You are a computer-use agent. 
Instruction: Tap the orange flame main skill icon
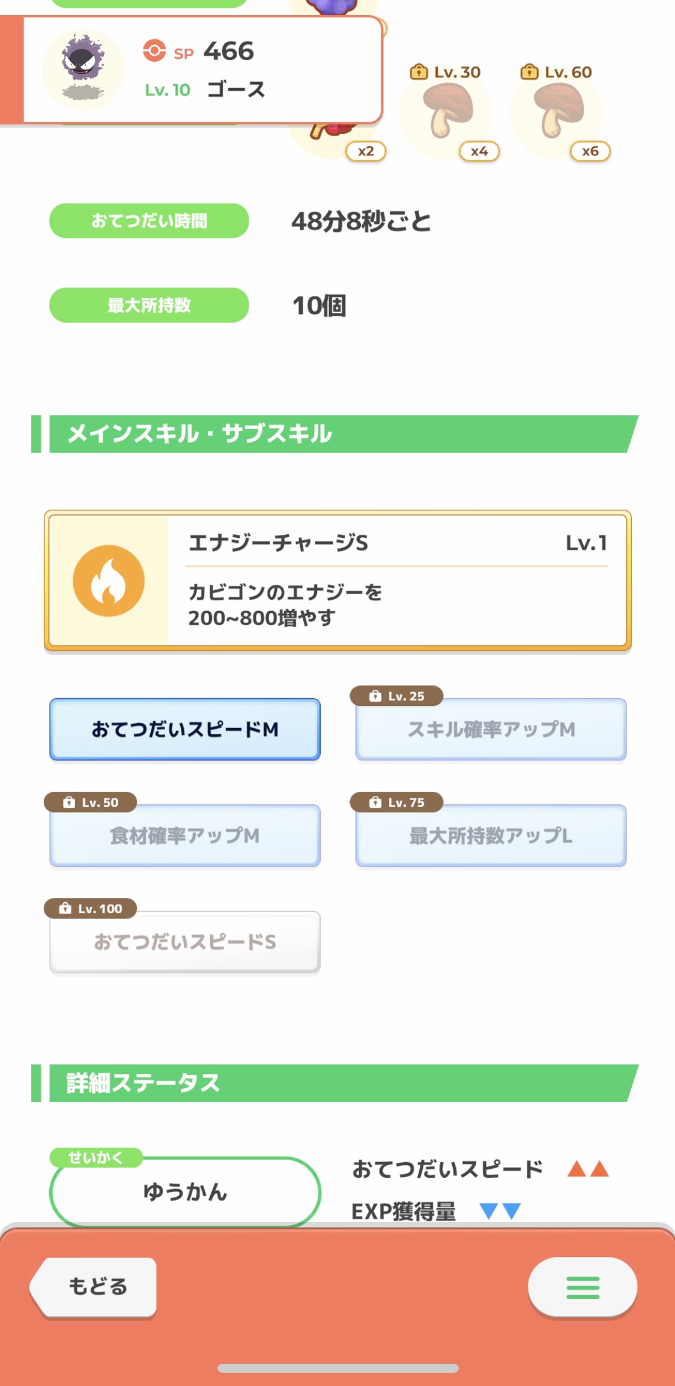point(109,580)
